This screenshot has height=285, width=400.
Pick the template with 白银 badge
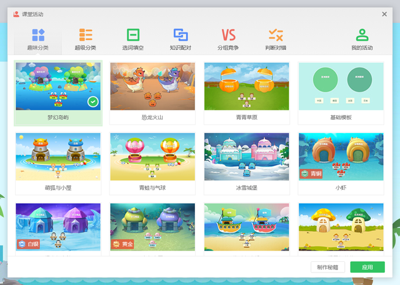pos(57,227)
